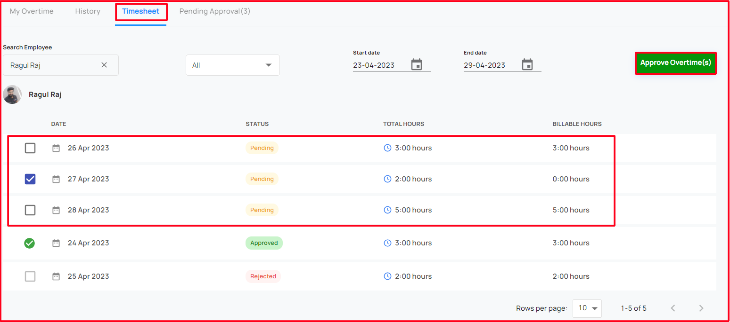
Task: Click calendar icon beside 25 Apr 2023
Action: point(56,276)
